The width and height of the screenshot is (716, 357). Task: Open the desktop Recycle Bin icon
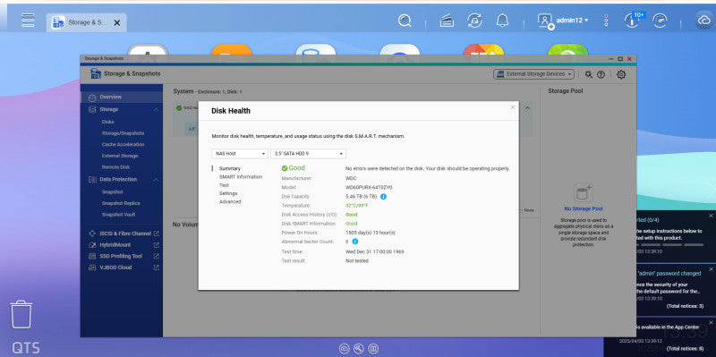(21, 315)
